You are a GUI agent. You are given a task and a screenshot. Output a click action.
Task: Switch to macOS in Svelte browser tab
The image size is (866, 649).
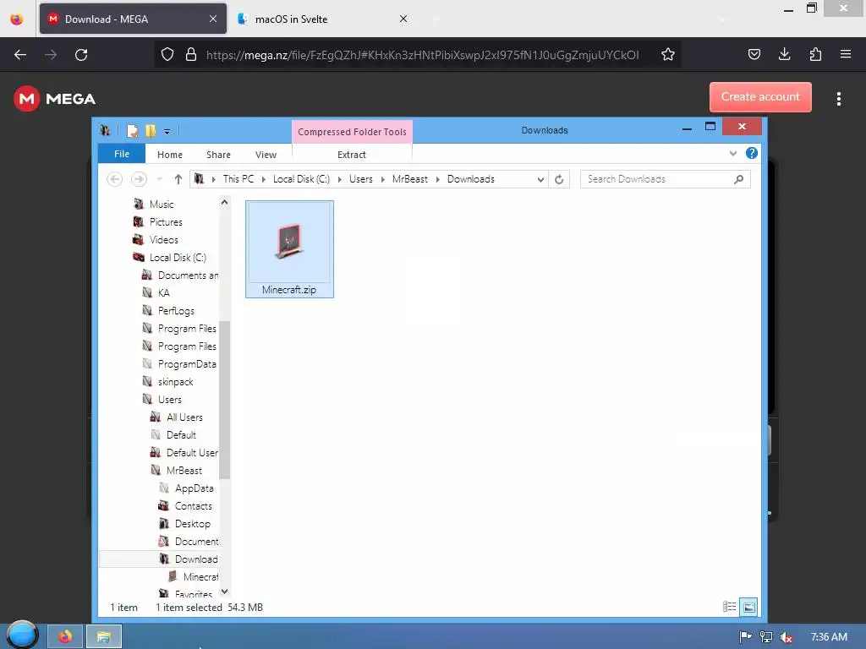[322, 19]
